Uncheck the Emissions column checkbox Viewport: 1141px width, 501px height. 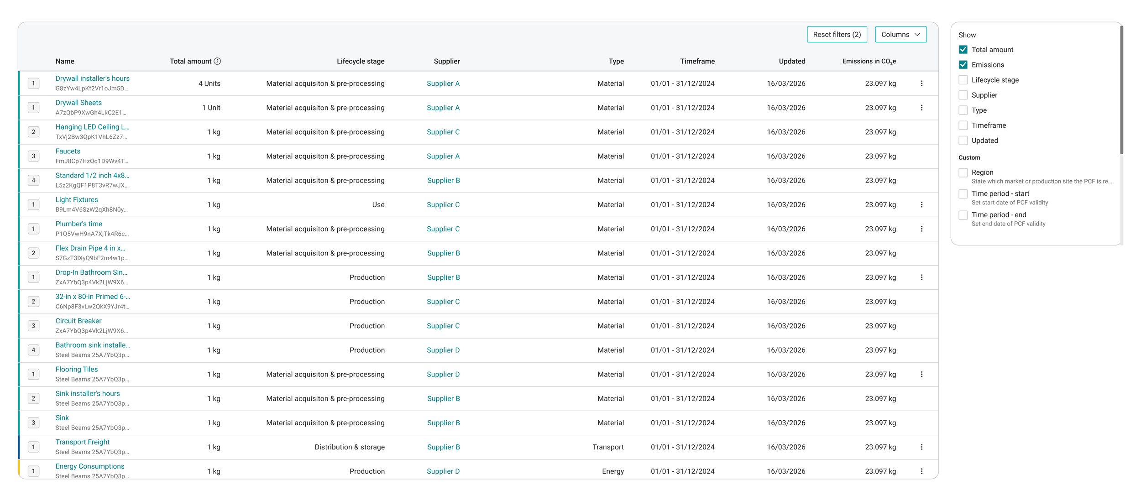[963, 65]
